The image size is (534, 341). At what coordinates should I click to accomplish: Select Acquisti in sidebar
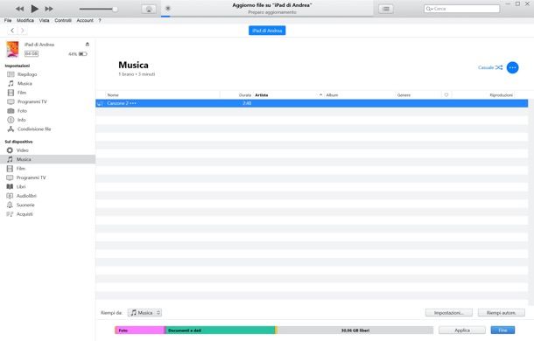pos(25,214)
